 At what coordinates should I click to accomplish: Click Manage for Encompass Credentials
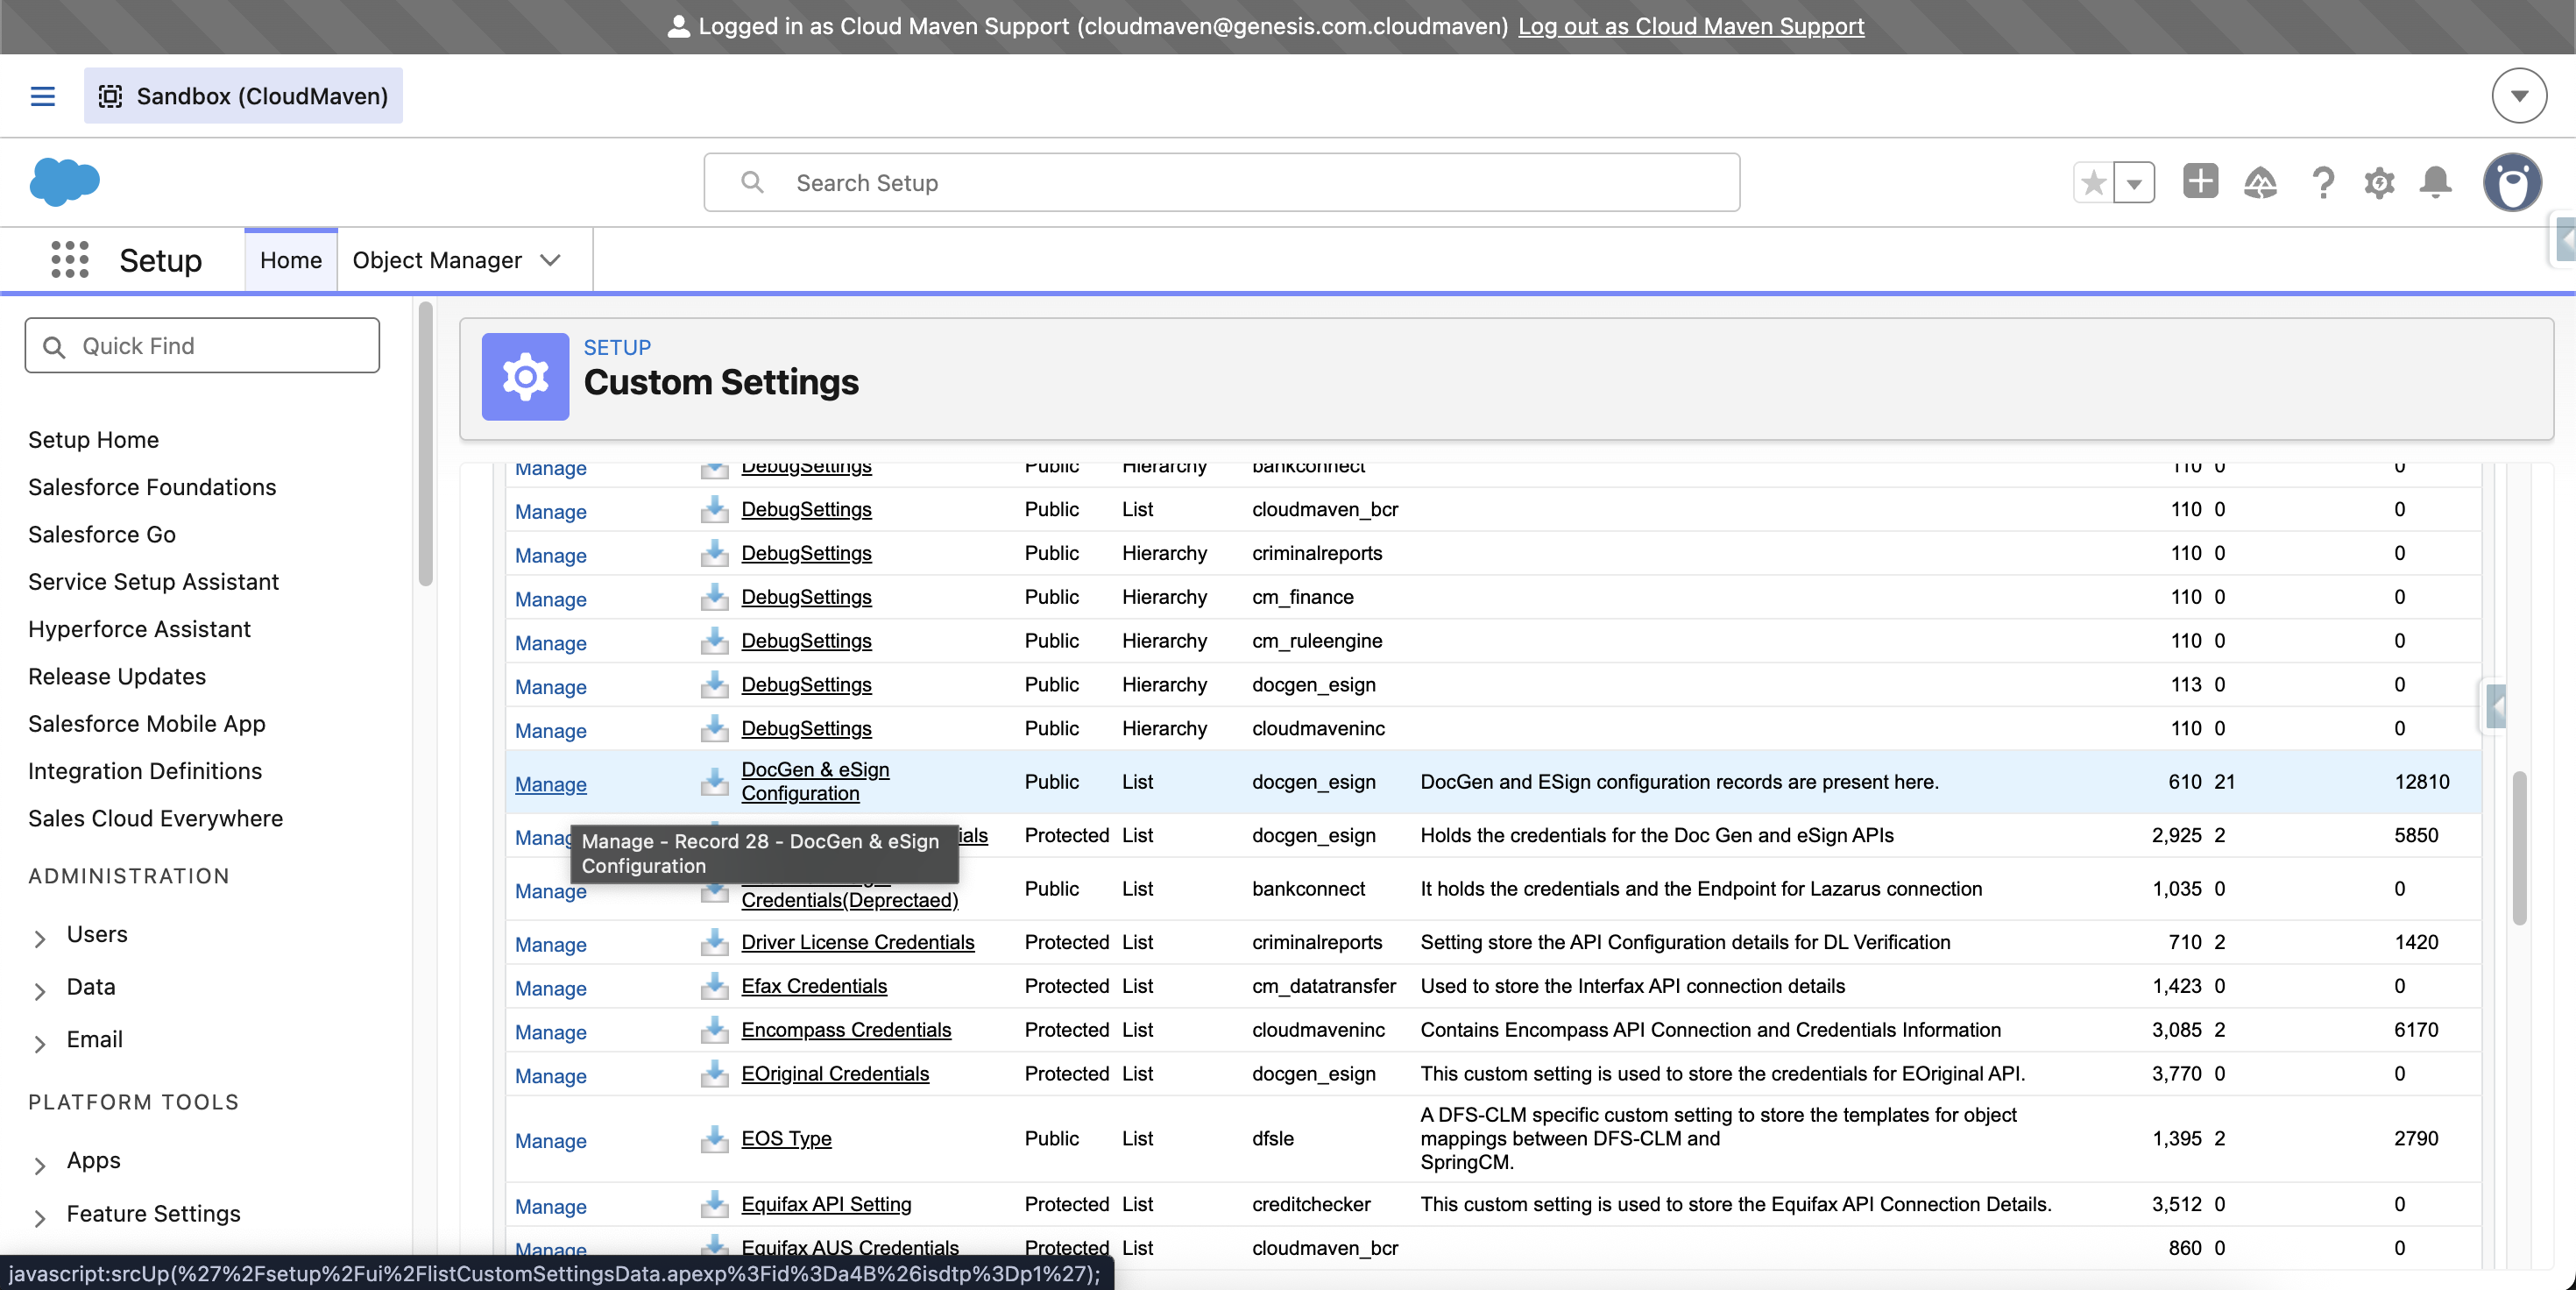[x=551, y=1033]
